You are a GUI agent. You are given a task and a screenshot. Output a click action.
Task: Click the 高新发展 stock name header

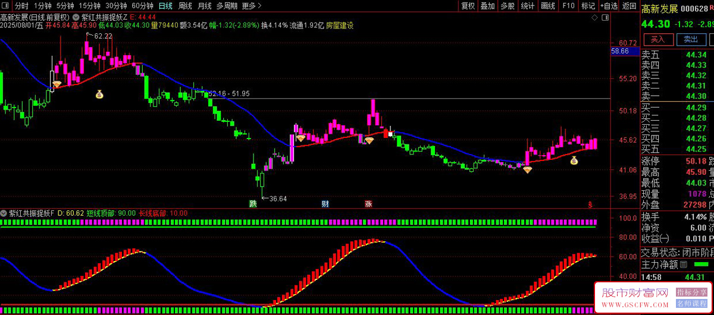pyautogui.click(x=659, y=8)
